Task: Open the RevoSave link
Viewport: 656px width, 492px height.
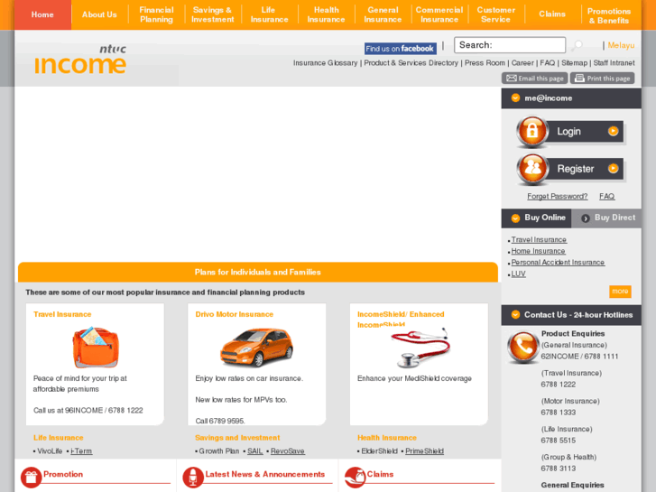Action: [x=288, y=451]
